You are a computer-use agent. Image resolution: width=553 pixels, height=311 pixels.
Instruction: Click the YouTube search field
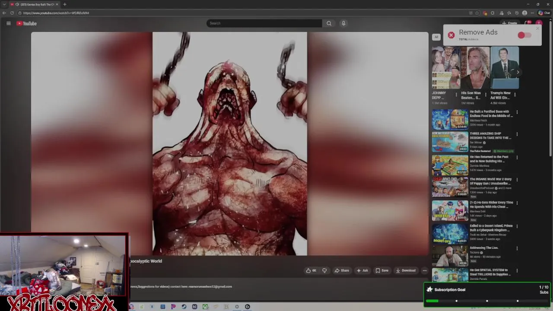(264, 23)
